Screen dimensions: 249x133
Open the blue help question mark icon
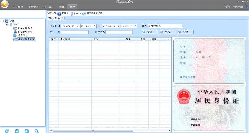pyautogui.click(x=247, y=7)
